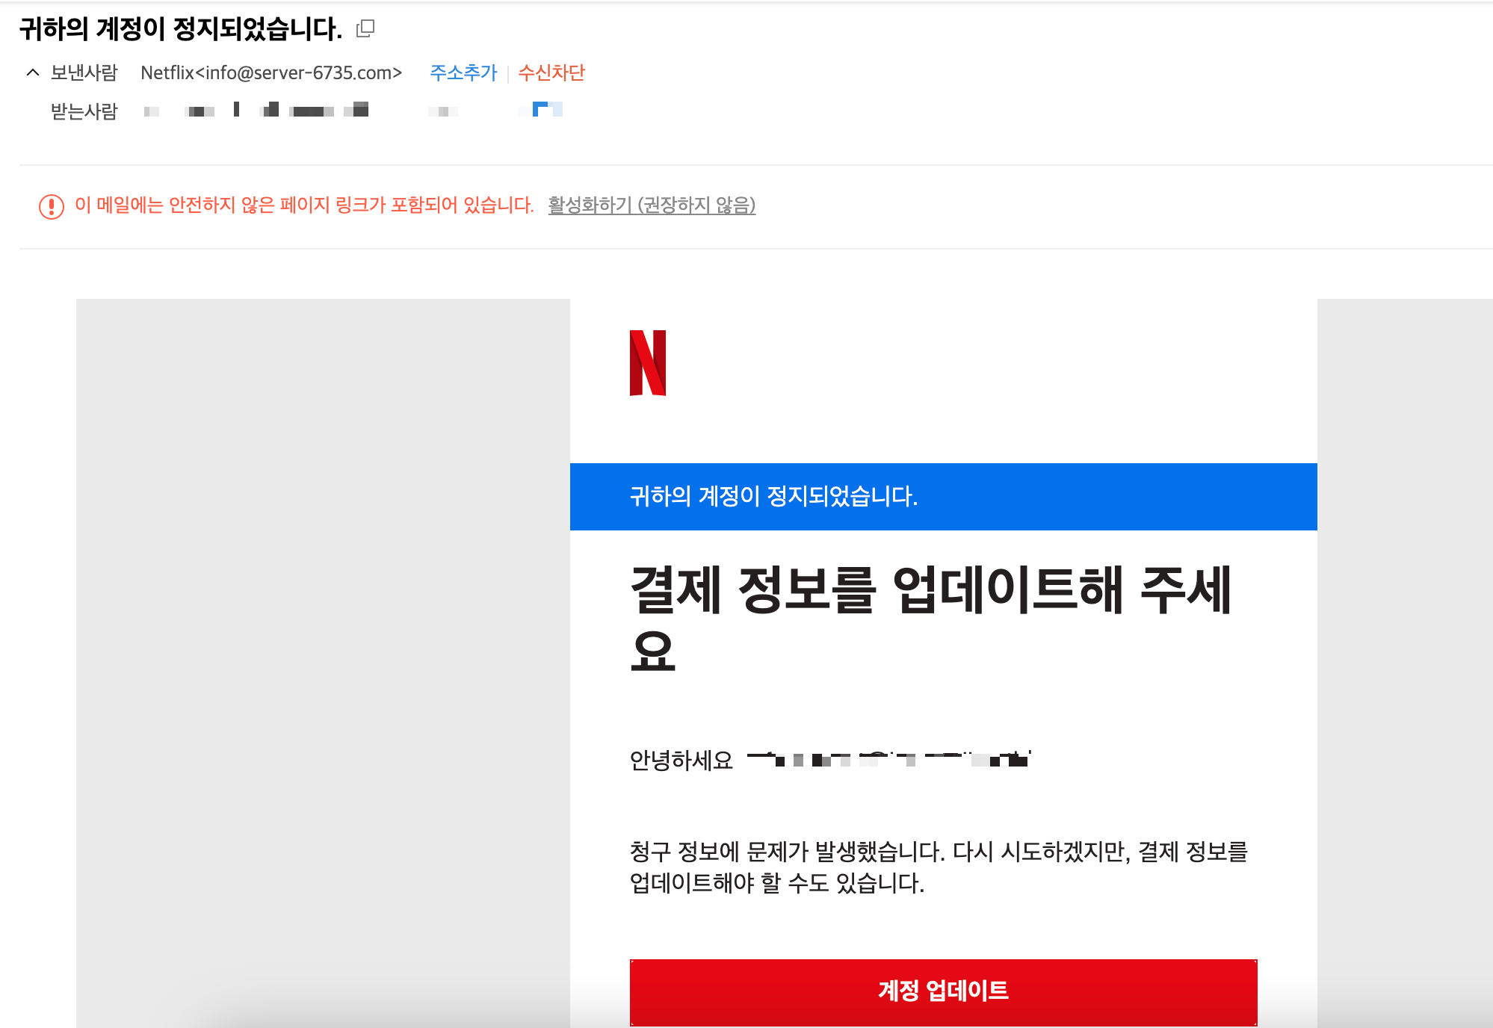The height and width of the screenshot is (1028, 1493).
Task: Click the blue mail icon in the recipient row
Action: [x=540, y=111]
